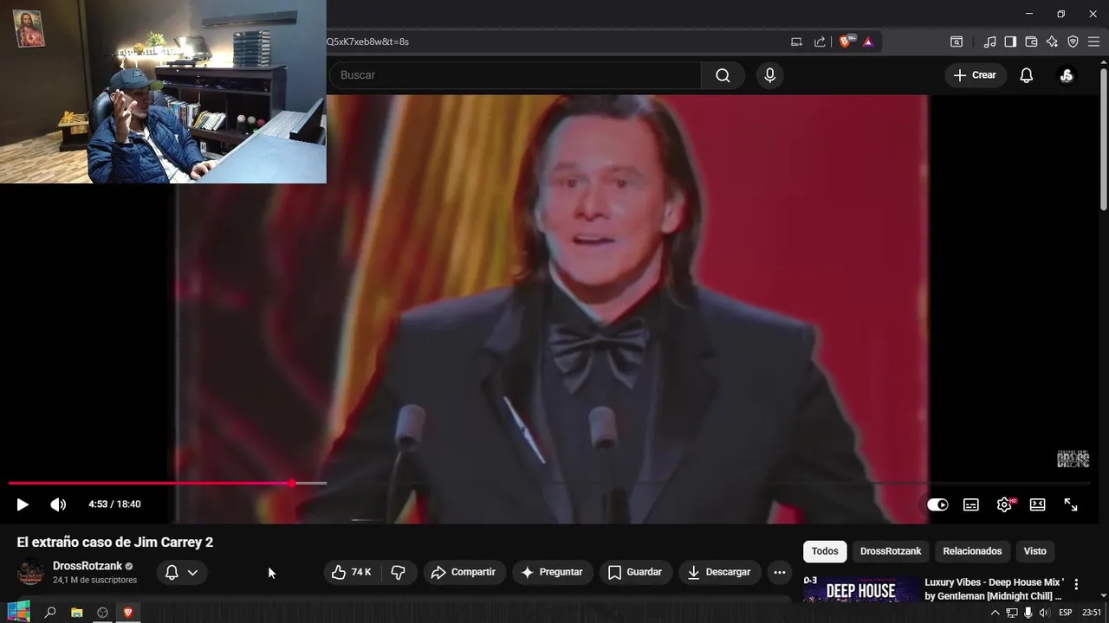Open the DrossRotzank channel name link

tap(88, 566)
